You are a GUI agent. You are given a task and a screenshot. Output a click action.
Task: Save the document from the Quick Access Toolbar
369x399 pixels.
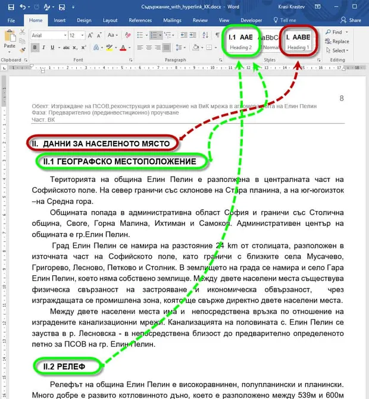coord(11,7)
